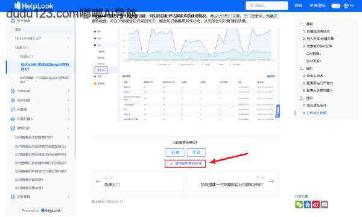Click the blue star favorites share icon
This screenshot has width=362, height=217.
click(x=307, y=204)
